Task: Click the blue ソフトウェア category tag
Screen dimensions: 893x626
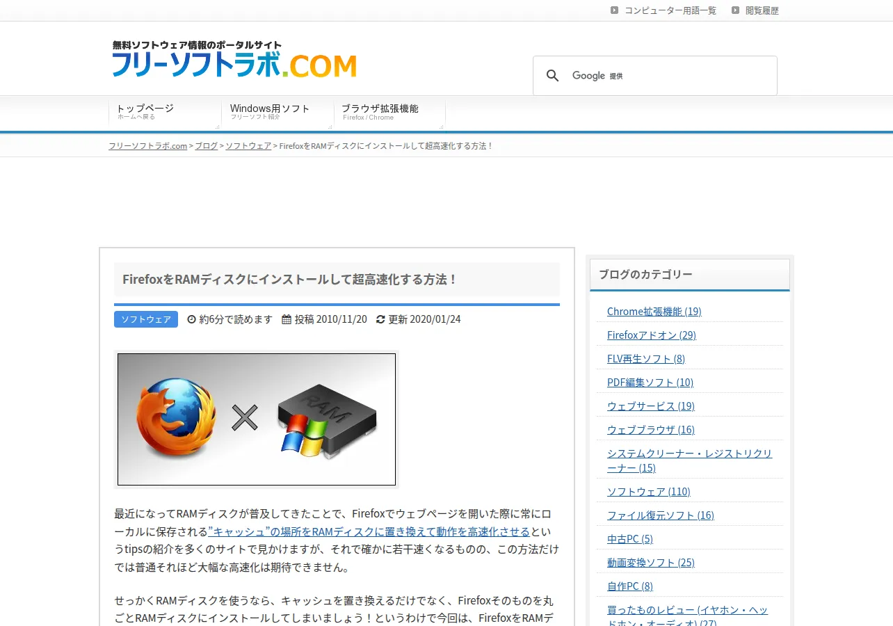Action: tap(146, 319)
